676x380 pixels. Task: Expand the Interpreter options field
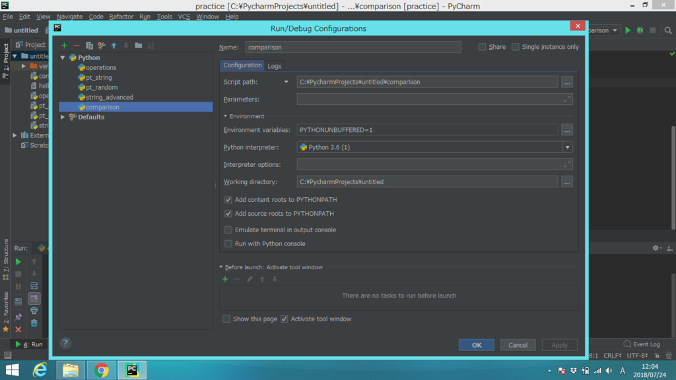(x=567, y=164)
